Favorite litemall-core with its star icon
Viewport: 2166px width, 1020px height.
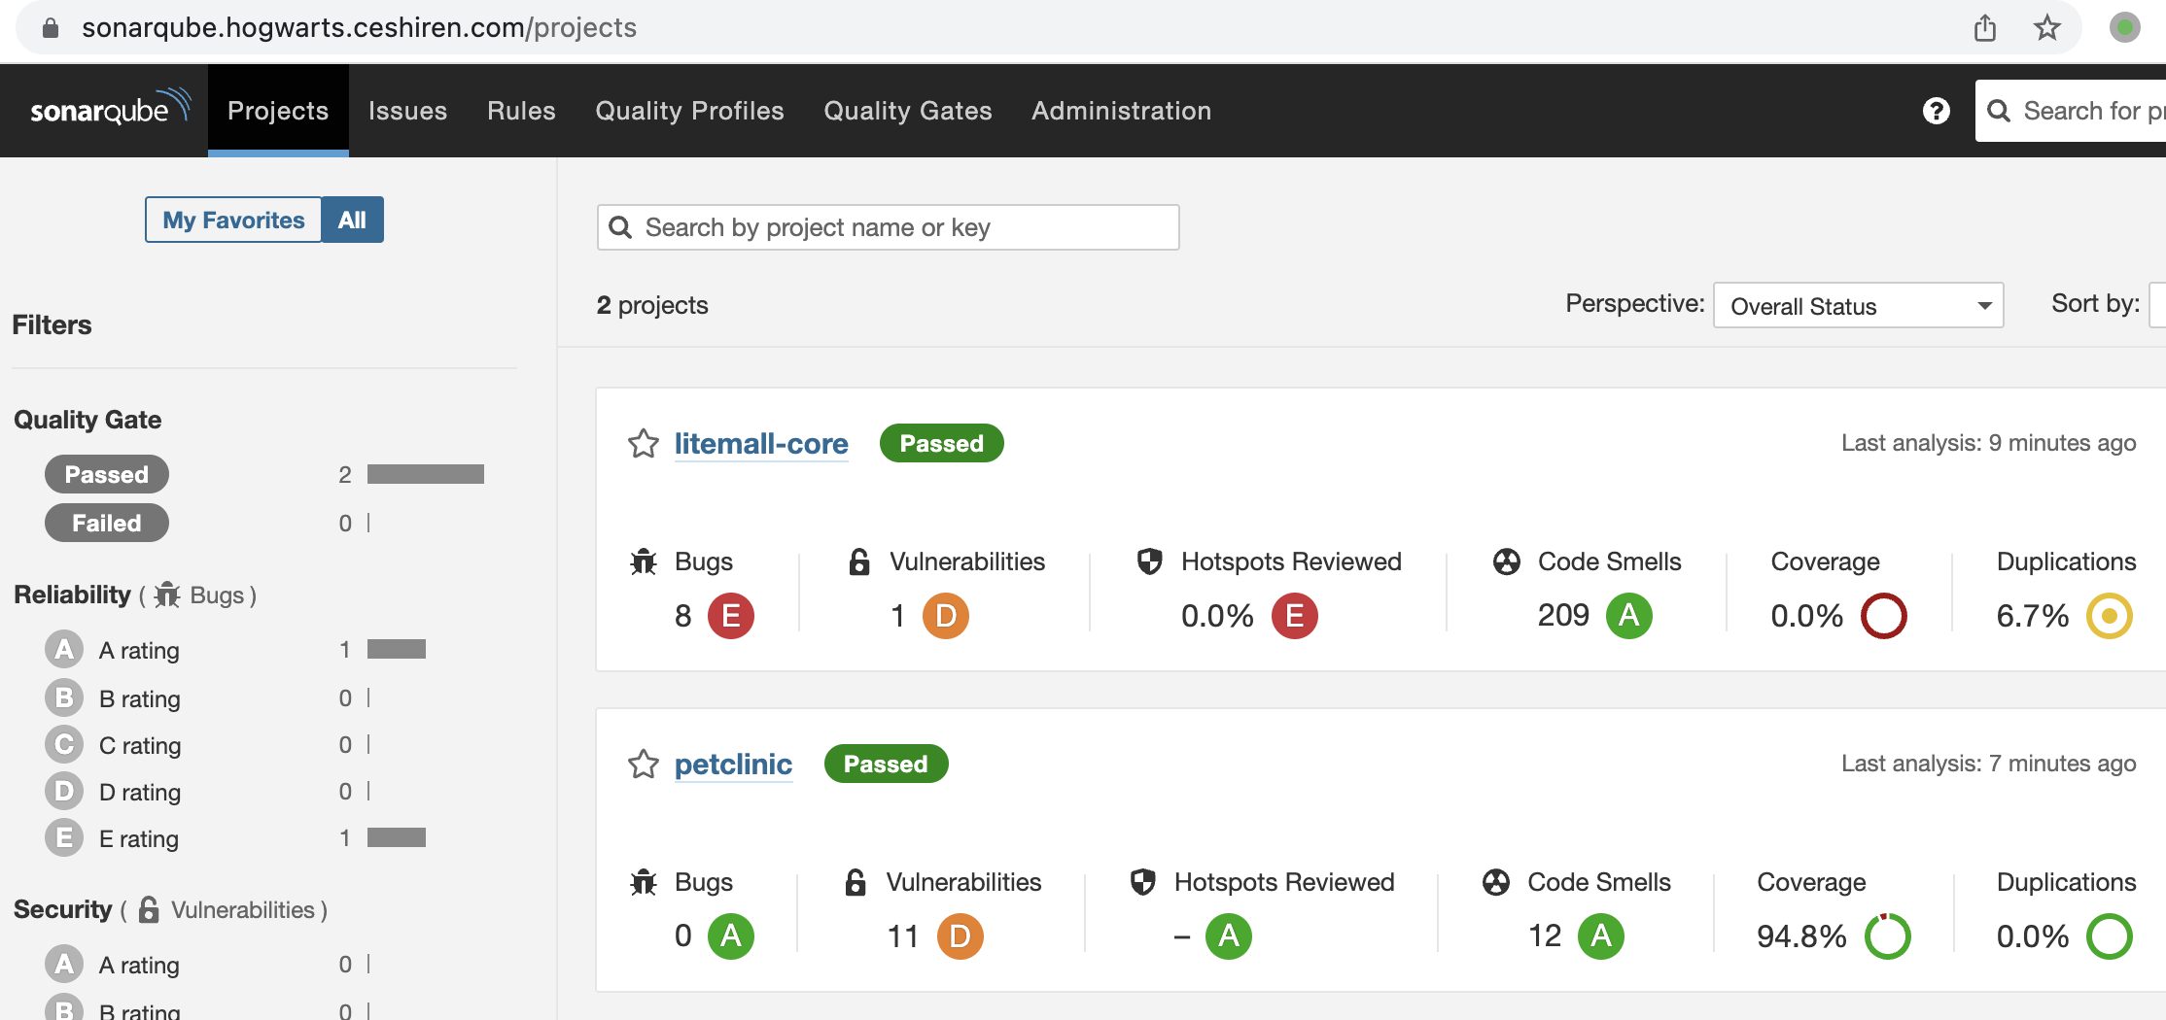click(x=643, y=444)
